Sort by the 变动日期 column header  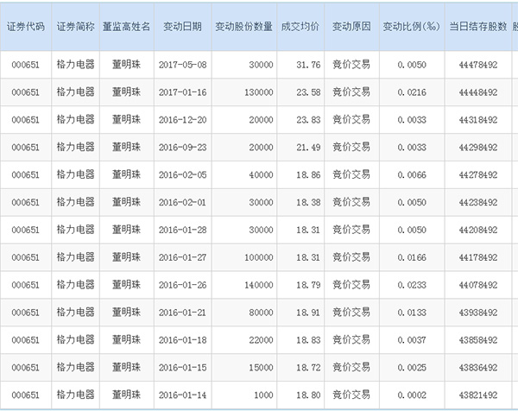point(182,27)
